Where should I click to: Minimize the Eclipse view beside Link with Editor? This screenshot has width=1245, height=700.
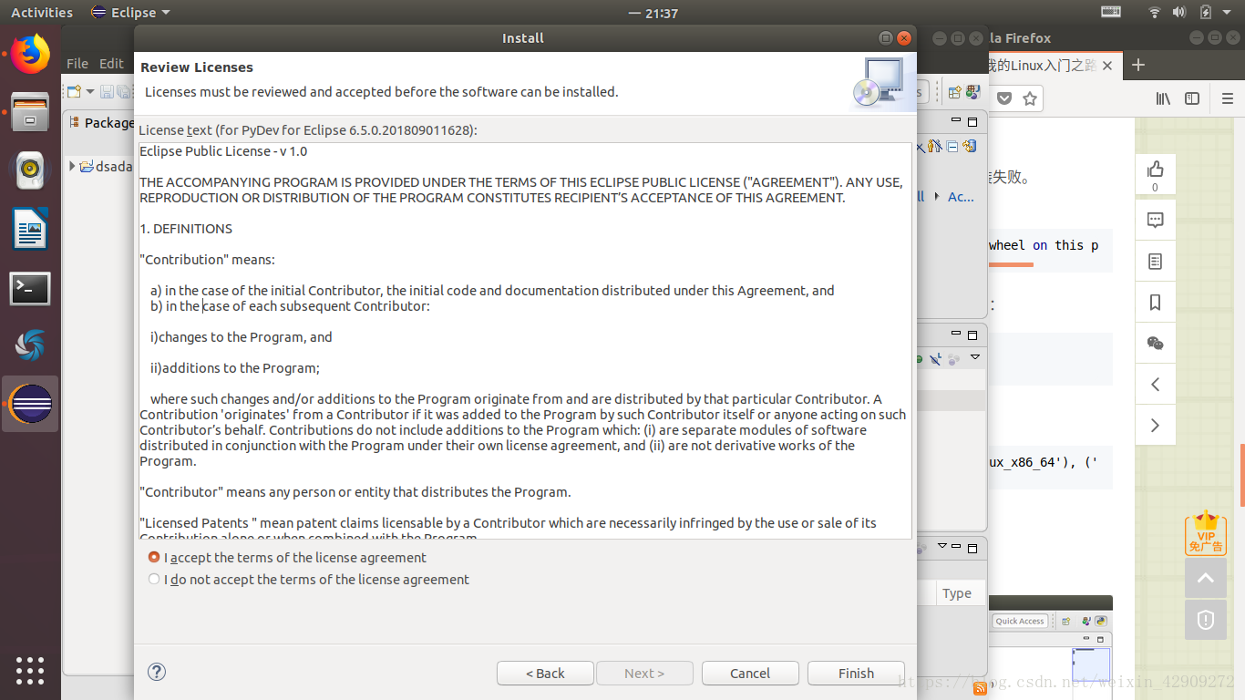(955, 120)
